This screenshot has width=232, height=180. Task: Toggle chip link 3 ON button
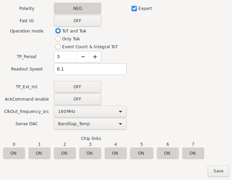[x=90, y=153]
